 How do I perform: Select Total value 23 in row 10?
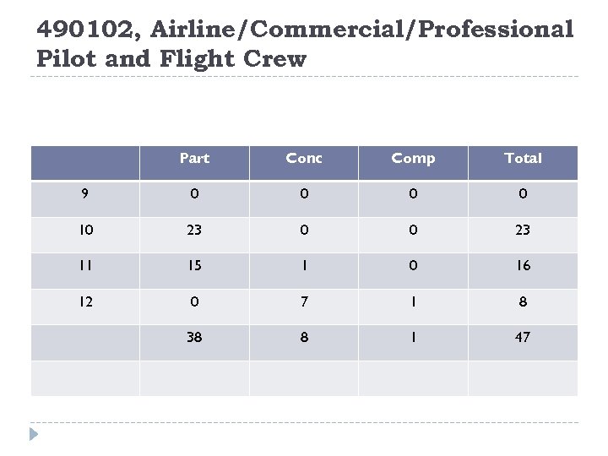pos(523,230)
